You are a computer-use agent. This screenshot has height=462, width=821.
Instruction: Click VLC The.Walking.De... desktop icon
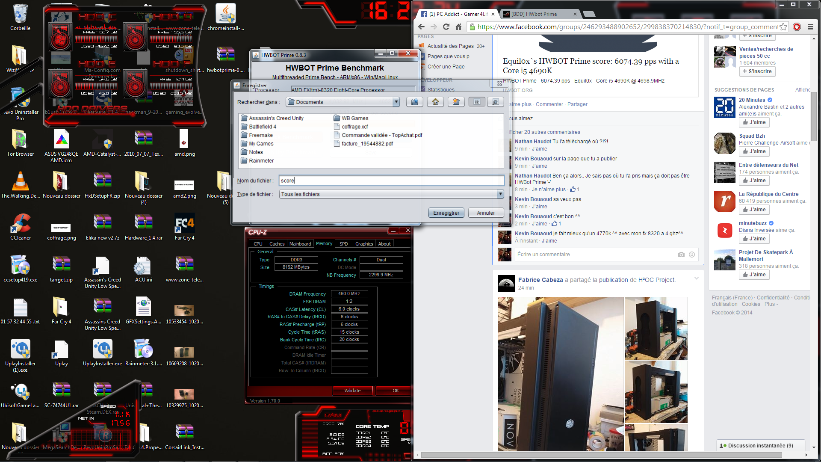(x=20, y=185)
